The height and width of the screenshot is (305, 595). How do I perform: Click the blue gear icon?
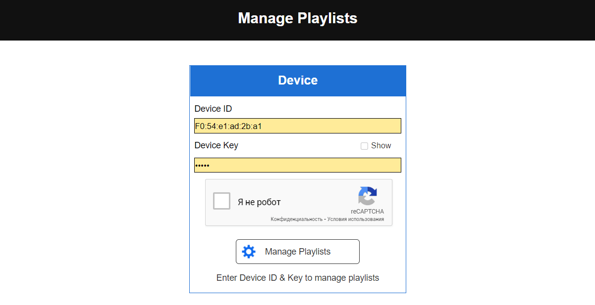pos(249,252)
